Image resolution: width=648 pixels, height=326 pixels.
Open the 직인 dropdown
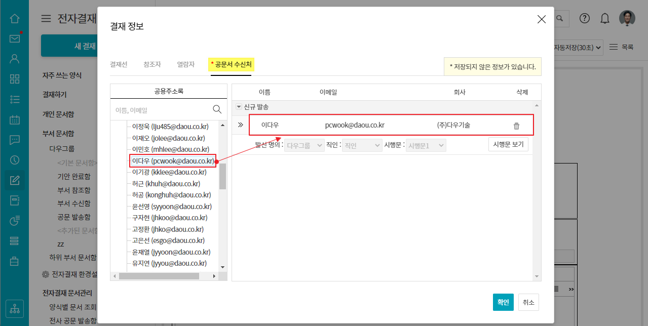(362, 145)
